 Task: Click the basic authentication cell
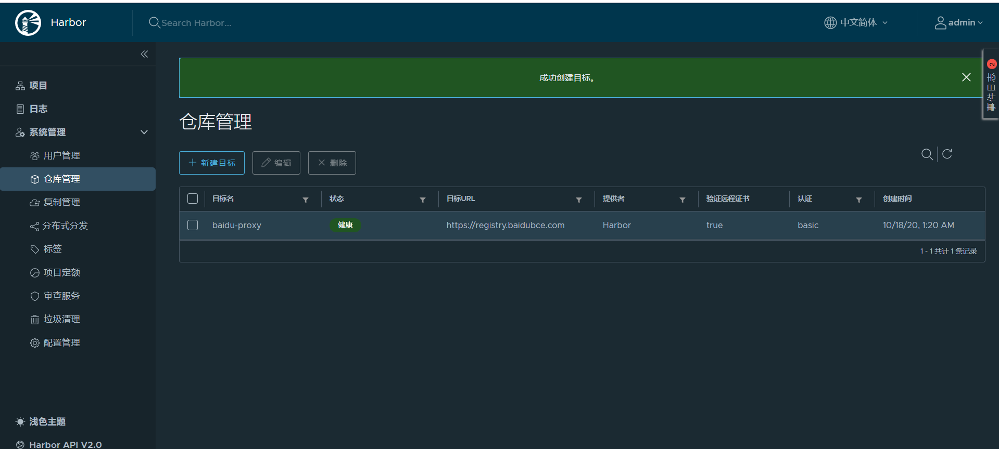pyautogui.click(x=808, y=225)
